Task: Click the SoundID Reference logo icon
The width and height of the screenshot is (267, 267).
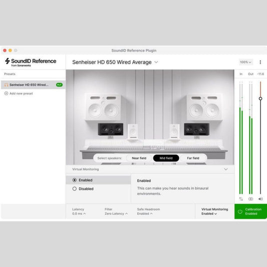Action: 8,61
